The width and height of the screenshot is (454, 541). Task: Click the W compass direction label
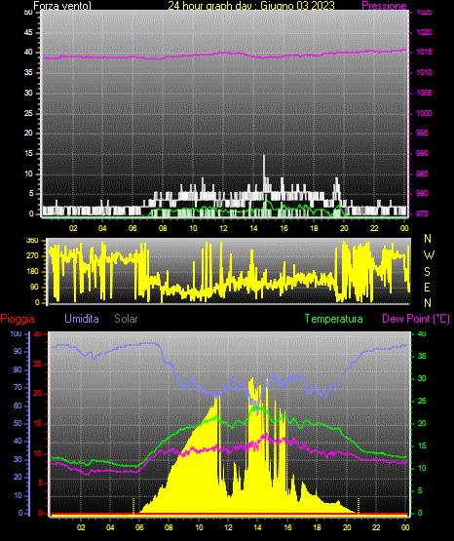coord(429,255)
